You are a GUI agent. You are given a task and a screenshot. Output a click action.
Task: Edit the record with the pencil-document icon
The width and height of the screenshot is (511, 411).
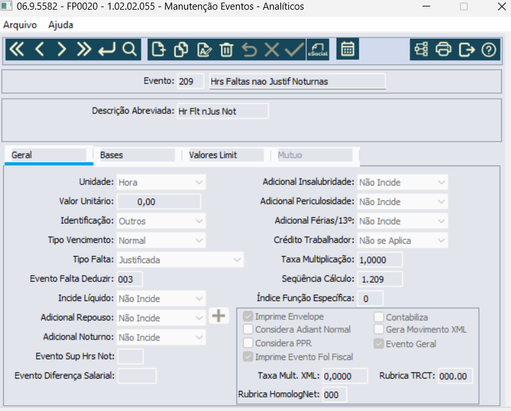coord(204,50)
